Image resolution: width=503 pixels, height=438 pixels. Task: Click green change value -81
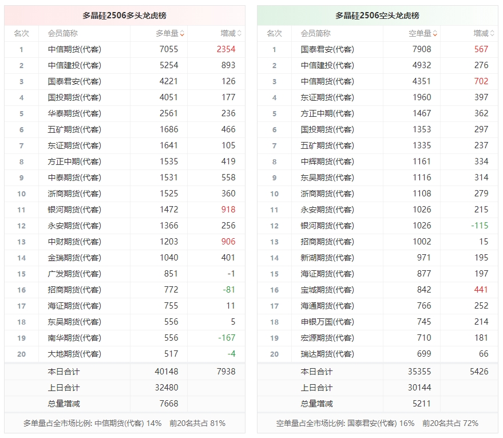229,290
